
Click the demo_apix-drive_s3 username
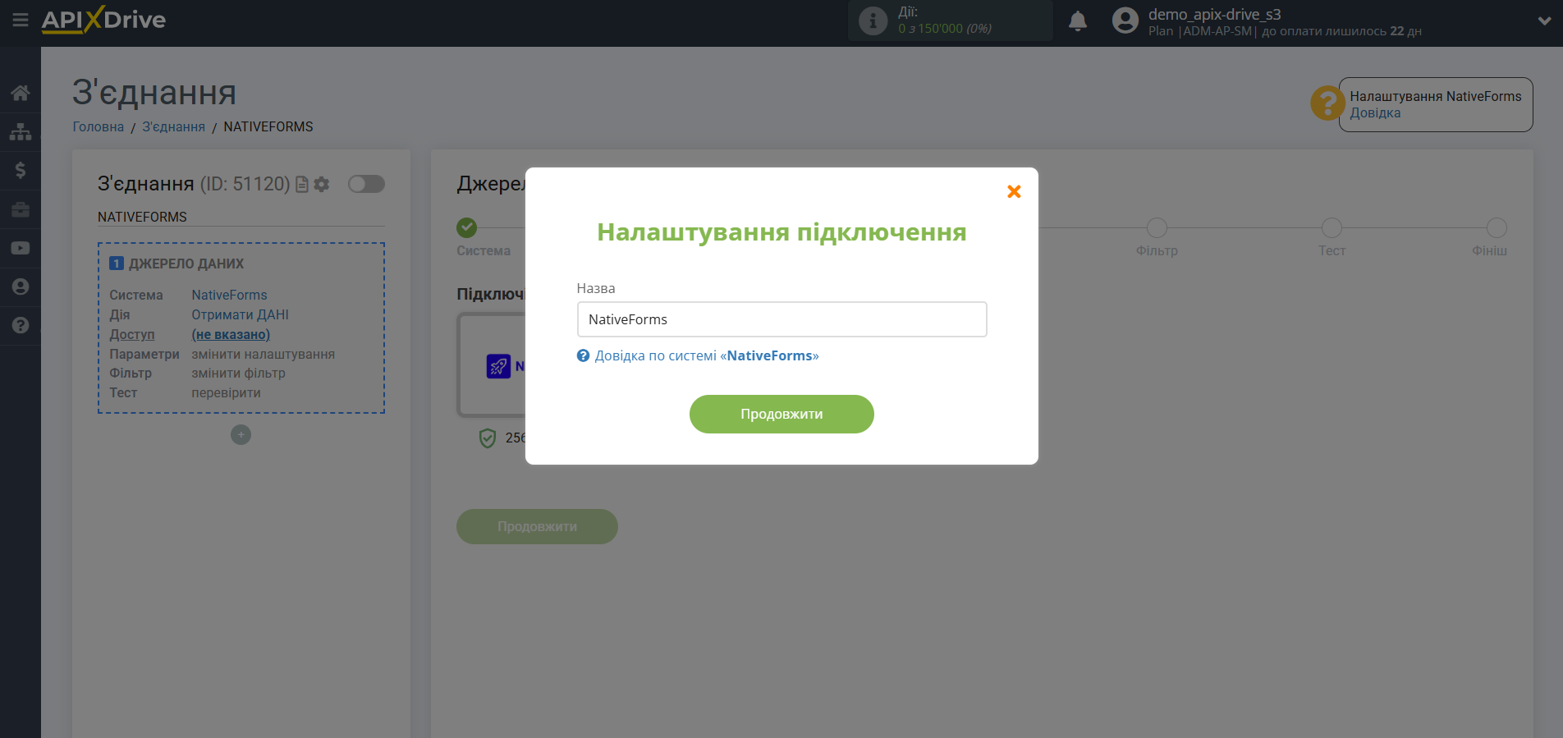1214,14
